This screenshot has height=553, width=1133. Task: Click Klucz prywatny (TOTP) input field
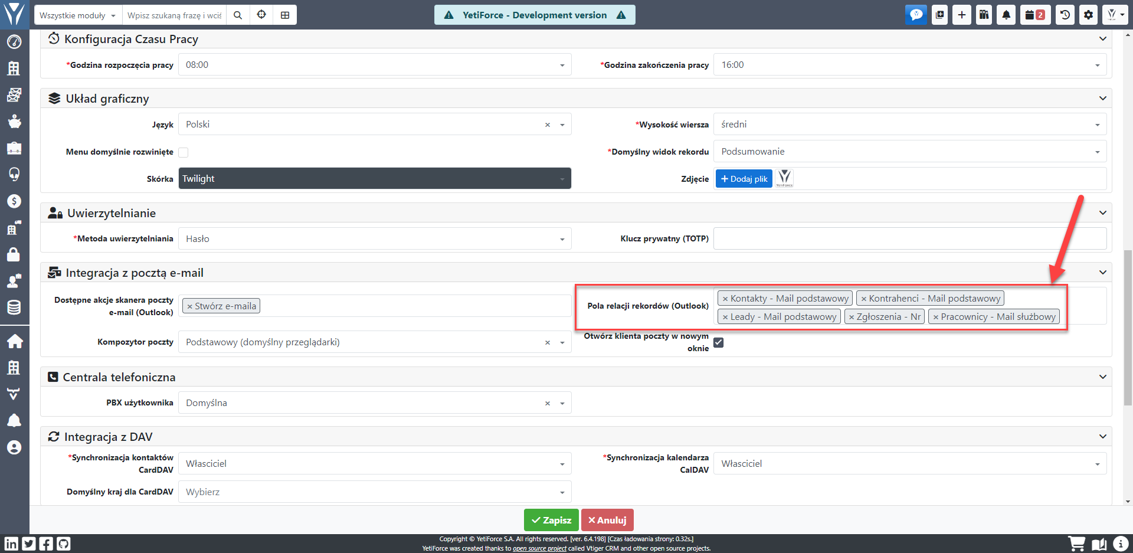pyautogui.click(x=910, y=238)
